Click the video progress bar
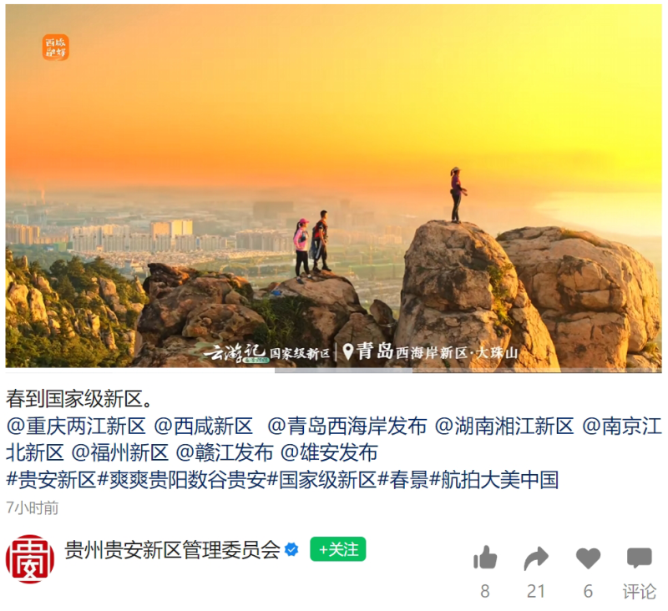 pyautogui.click(x=333, y=371)
